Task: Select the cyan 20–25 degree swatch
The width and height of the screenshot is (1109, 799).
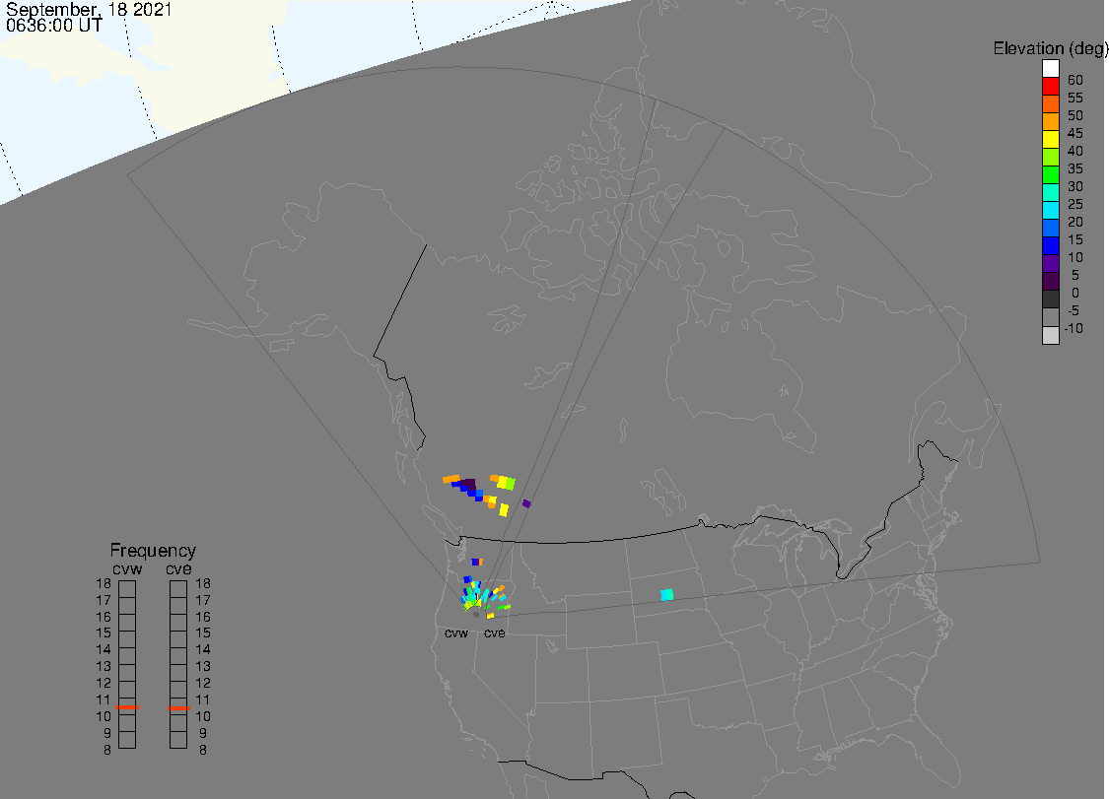Action: (x=1050, y=210)
